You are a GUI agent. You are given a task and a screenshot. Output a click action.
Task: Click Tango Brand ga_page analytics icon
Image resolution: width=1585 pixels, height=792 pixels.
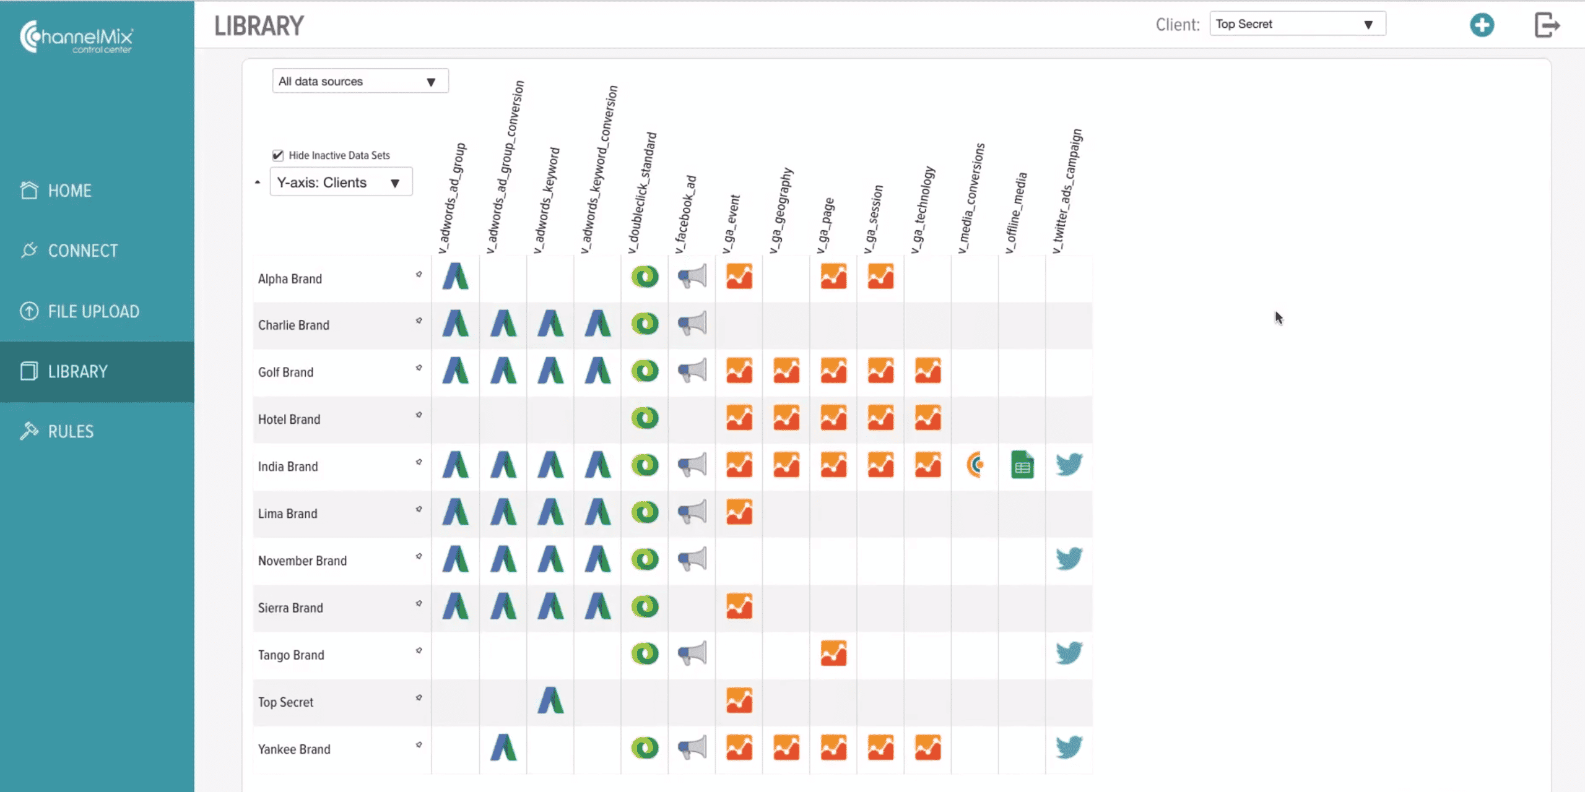point(833,653)
